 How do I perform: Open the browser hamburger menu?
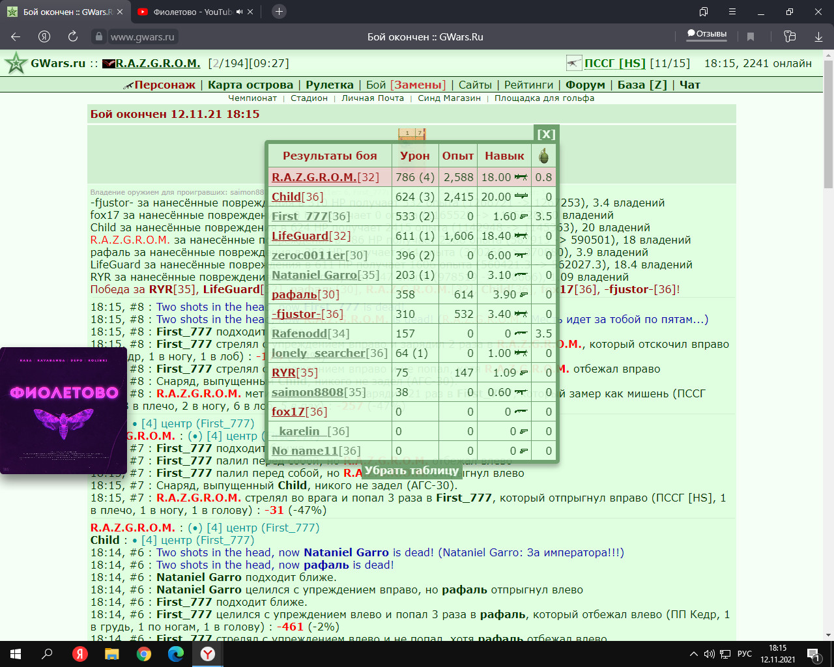[732, 12]
